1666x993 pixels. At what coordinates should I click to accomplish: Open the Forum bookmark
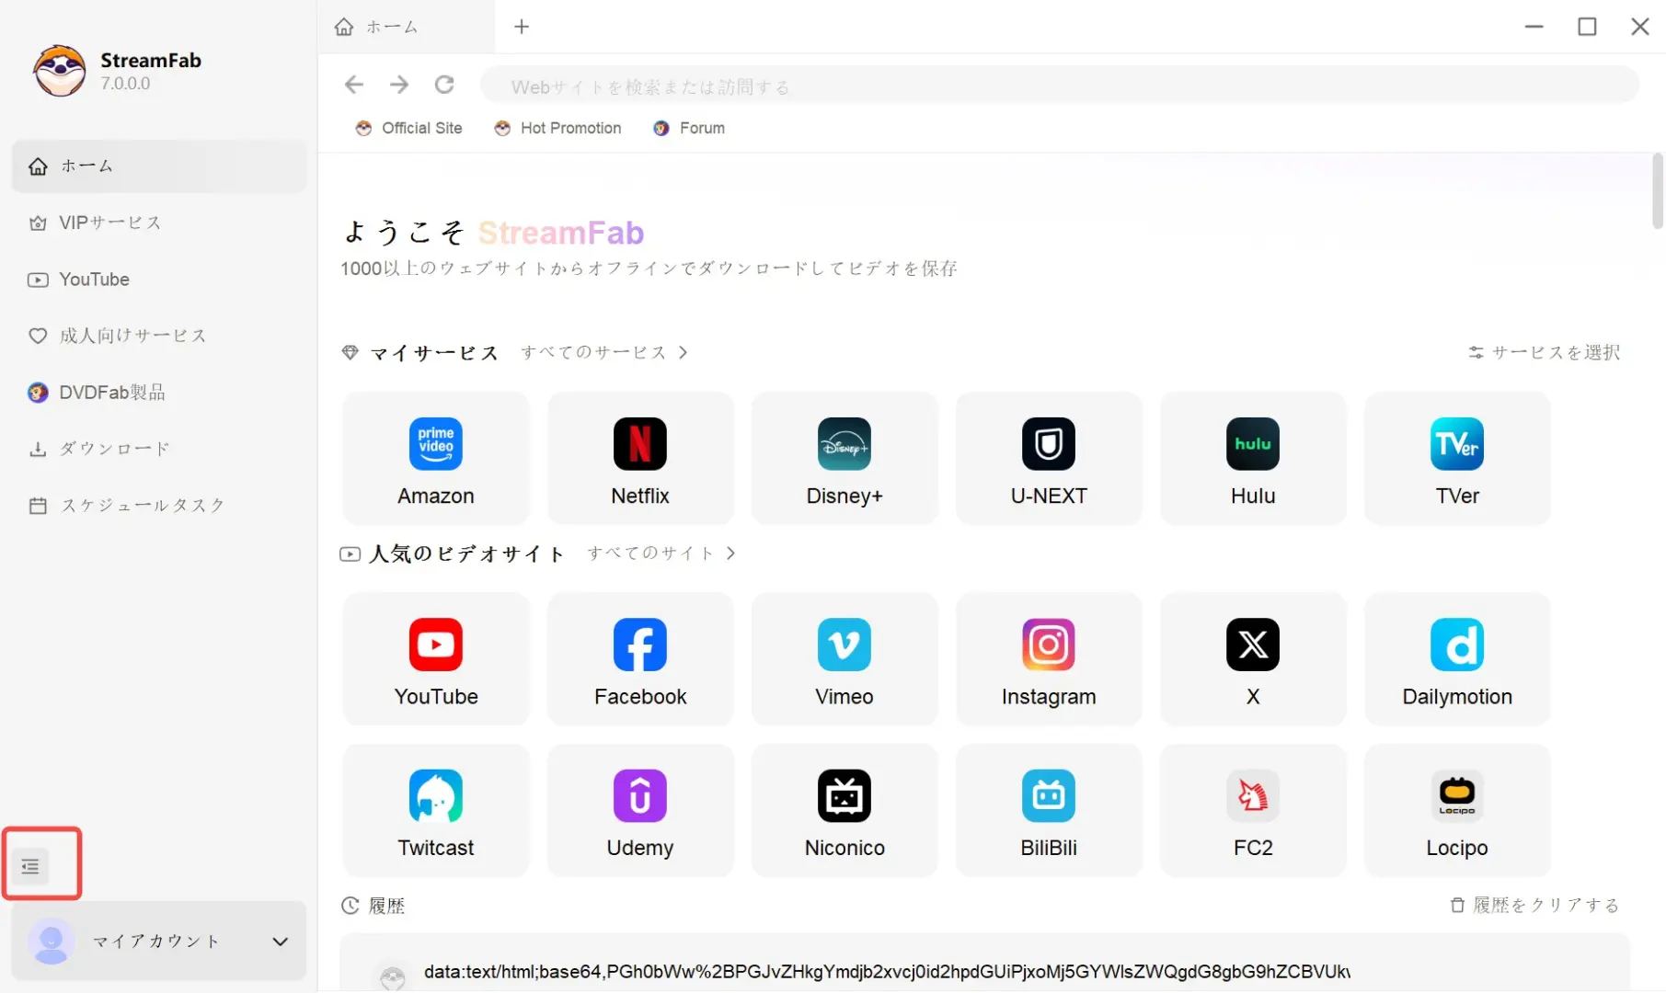click(689, 128)
